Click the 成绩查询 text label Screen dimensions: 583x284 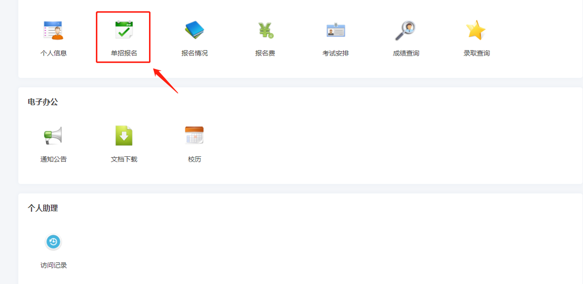(406, 53)
